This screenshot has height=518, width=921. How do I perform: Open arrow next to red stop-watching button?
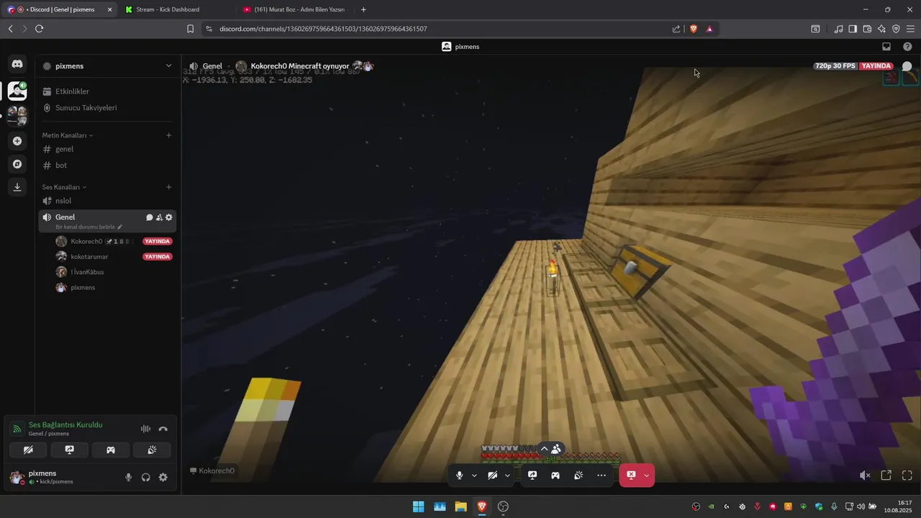click(646, 476)
